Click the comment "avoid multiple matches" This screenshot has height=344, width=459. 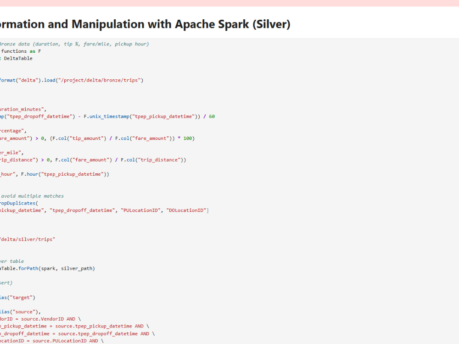(x=32, y=196)
